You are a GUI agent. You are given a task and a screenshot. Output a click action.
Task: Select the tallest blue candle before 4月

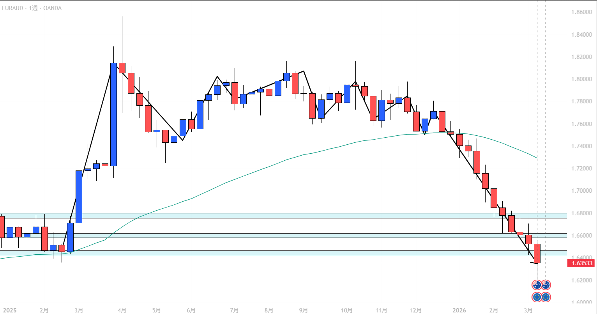click(113, 114)
